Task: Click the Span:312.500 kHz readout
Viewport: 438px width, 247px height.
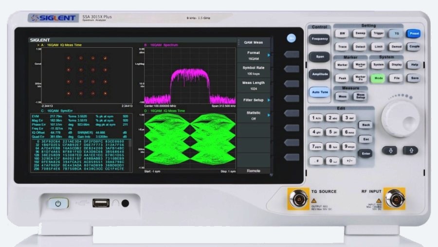Action: click(223, 106)
